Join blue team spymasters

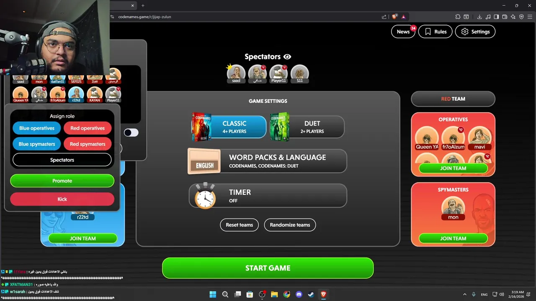82,238
